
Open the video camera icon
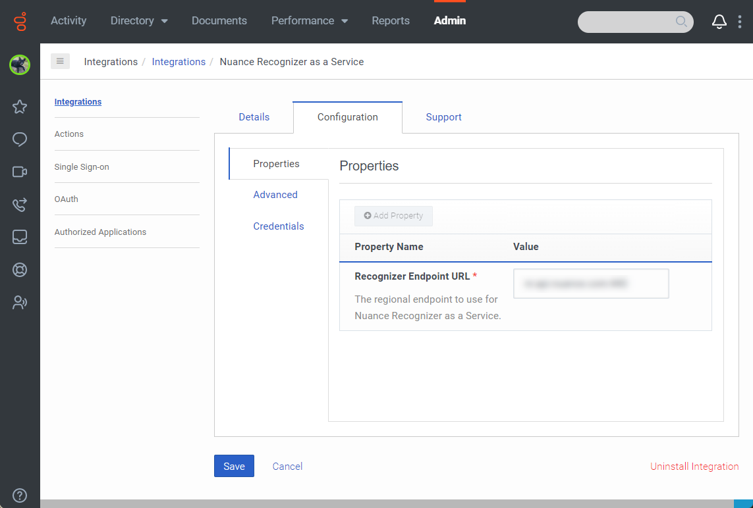point(20,172)
